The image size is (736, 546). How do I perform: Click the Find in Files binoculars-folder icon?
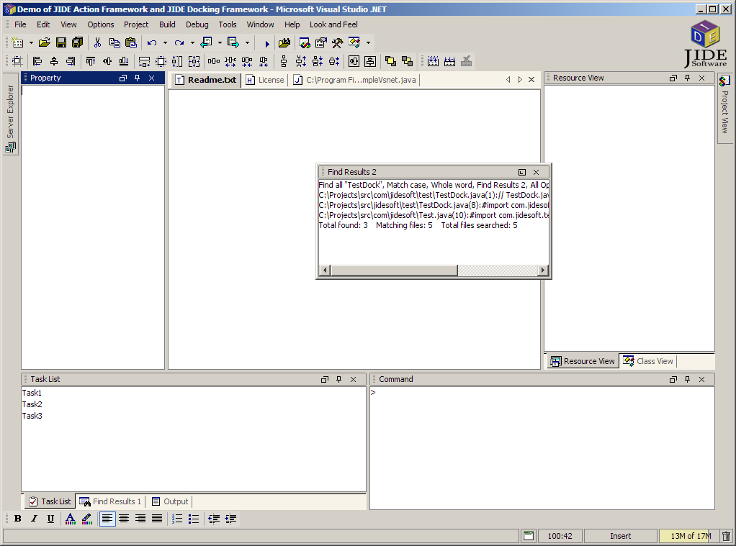click(284, 42)
